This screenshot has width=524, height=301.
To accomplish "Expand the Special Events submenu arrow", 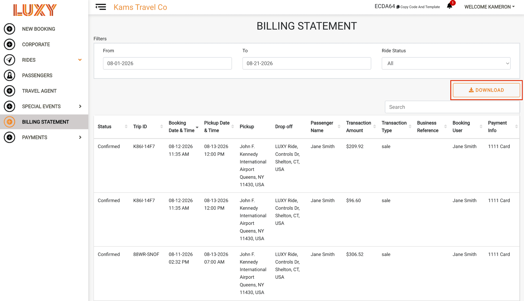I will [x=80, y=106].
